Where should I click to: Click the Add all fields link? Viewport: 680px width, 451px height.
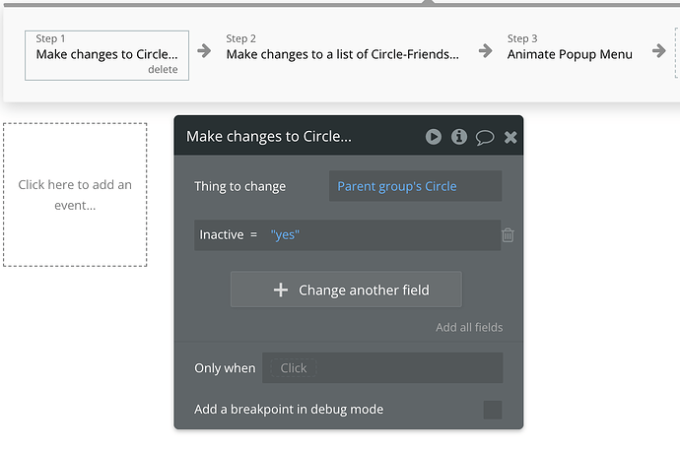469,328
